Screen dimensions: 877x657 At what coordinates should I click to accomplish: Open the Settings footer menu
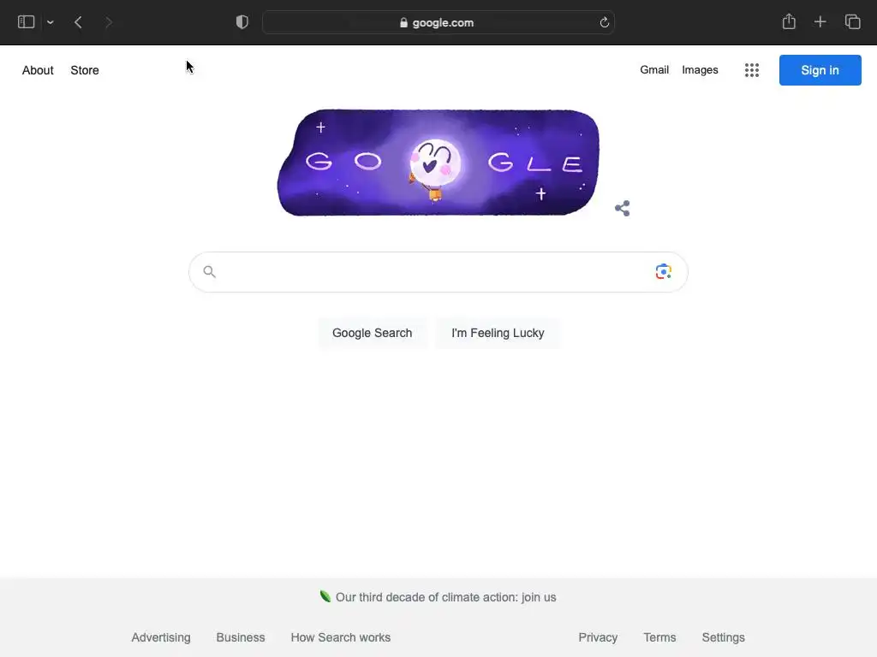click(723, 637)
